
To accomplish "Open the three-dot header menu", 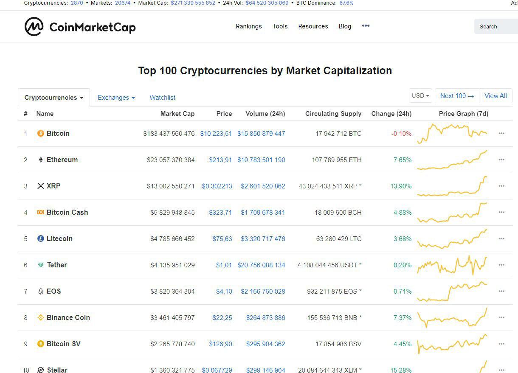I will [366, 26].
